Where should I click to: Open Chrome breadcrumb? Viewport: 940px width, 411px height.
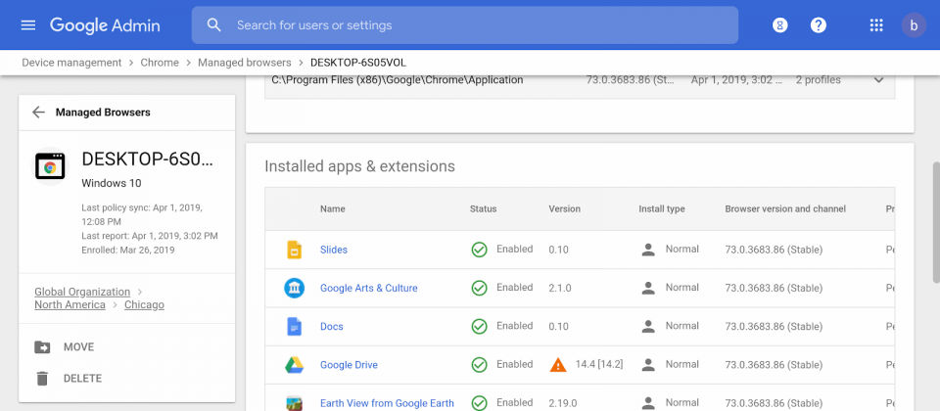point(160,63)
